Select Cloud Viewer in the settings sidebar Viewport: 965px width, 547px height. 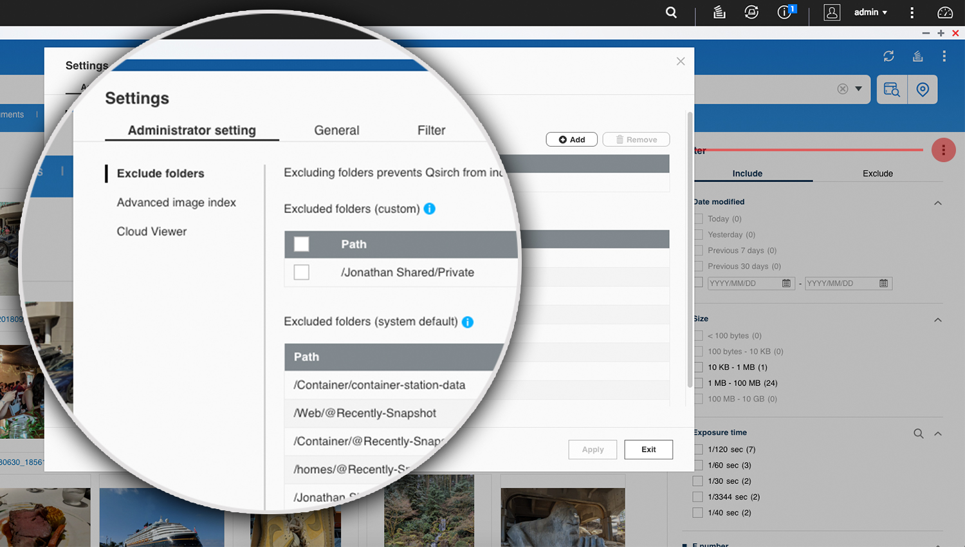151,231
